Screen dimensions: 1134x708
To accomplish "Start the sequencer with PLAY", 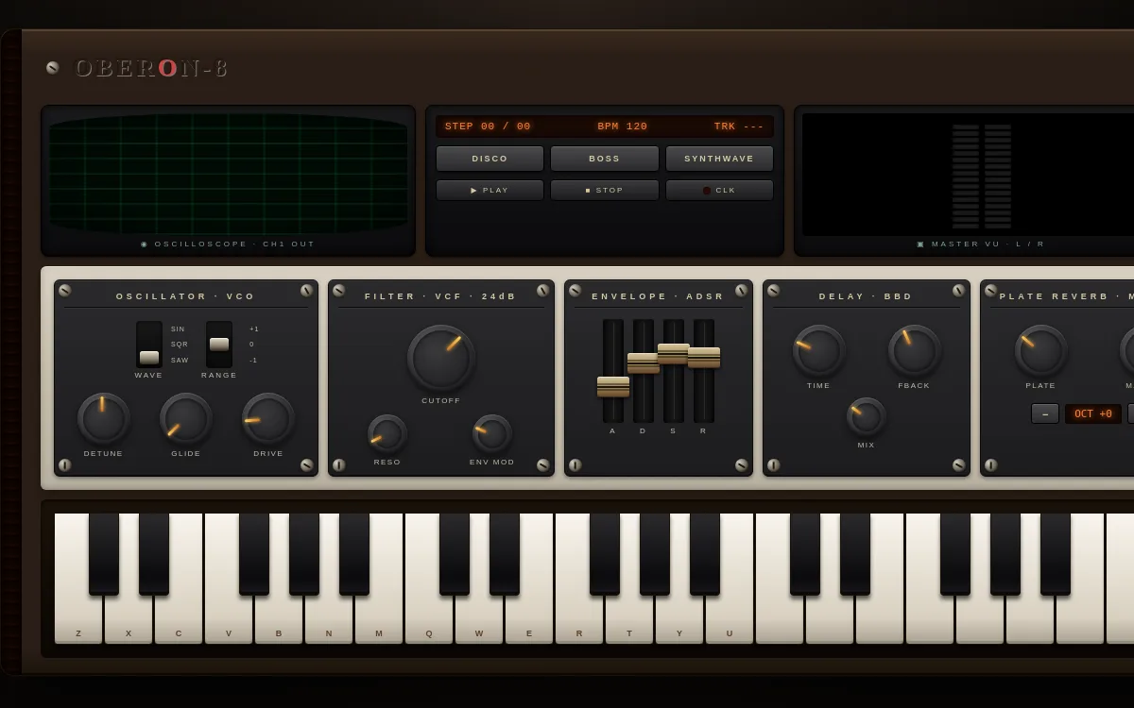I will [490, 190].
